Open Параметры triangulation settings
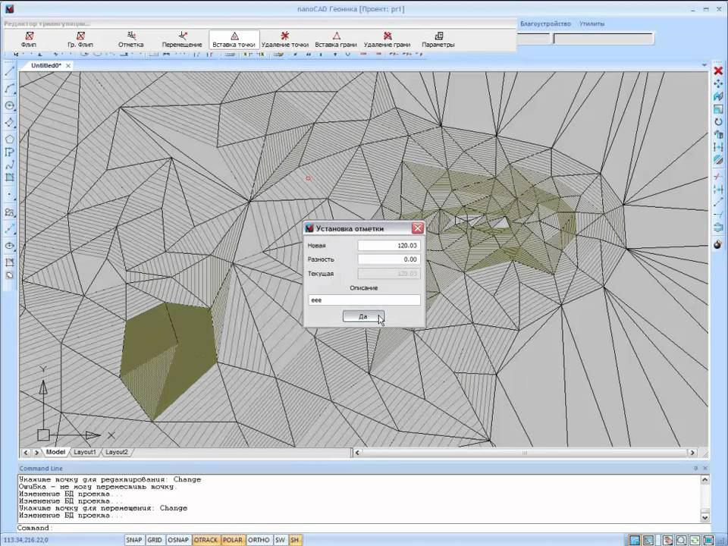The height and width of the screenshot is (546, 728). pyautogui.click(x=438, y=39)
